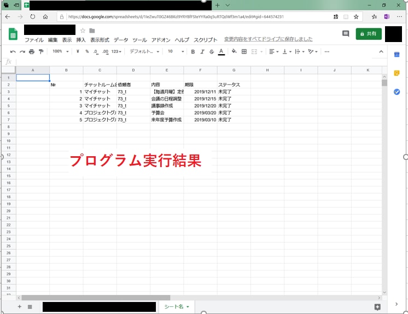Click the 変更内容をすべてドライブに保存しました link
Image resolution: width=408 pixels, height=314 pixels.
[x=269, y=39]
